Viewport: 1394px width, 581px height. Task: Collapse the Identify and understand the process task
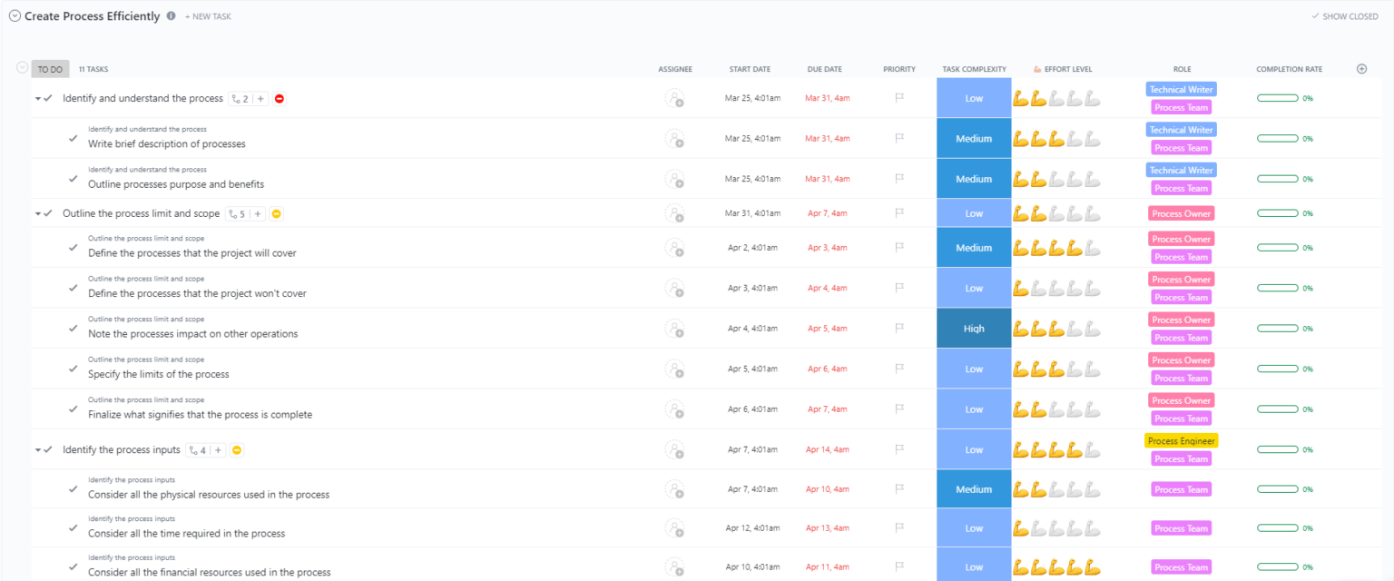pos(38,99)
